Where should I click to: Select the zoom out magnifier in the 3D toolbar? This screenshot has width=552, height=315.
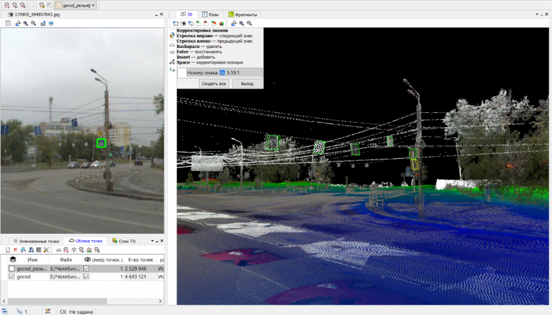coord(250,23)
